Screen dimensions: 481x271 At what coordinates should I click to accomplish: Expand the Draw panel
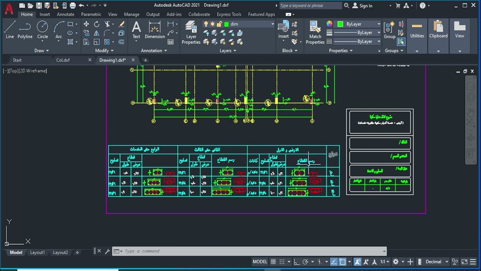pyautogui.click(x=42, y=50)
